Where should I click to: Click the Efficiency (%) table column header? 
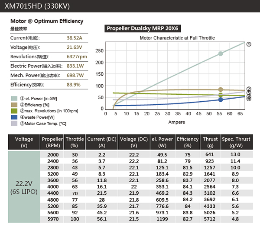pos(188,142)
